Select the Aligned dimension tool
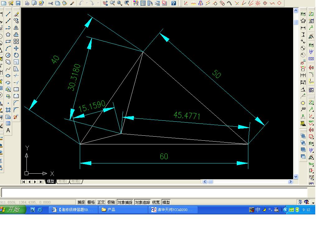 (303, 41)
